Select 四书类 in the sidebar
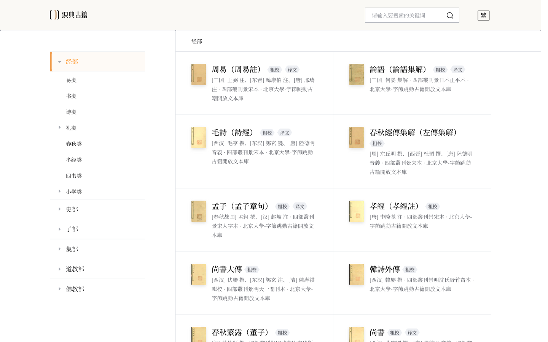This screenshot has width=548, height=342. coord(74,176)
